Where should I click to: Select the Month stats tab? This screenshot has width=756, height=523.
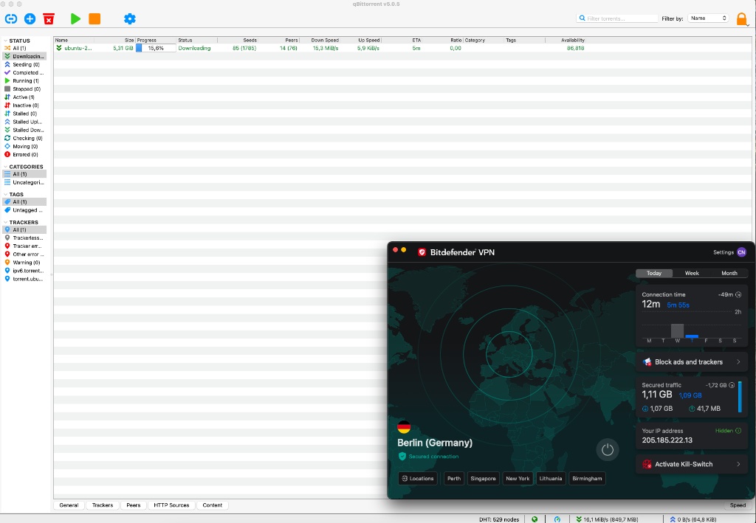click(x=729, y=273)
